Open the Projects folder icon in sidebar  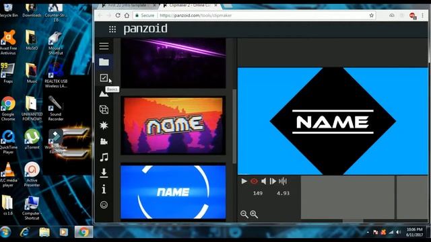(104, 62)
